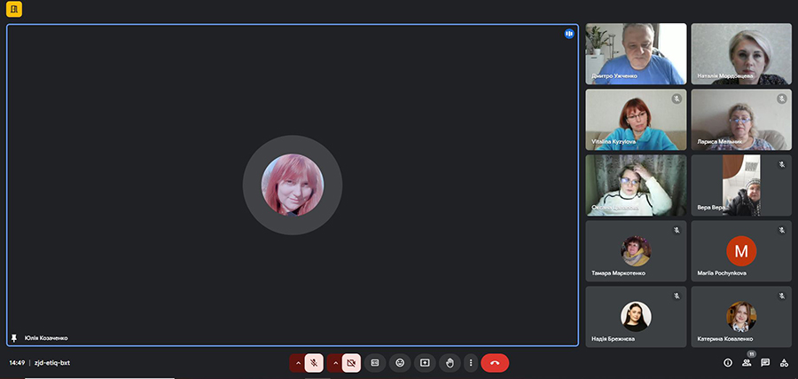
Task: Unmute the microphone
Action: (314, 362)
